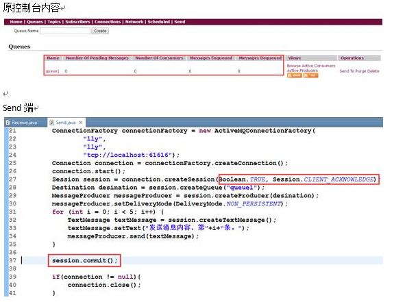
Task: Open the Queues navigation item
Action: (x=35, y=22)
